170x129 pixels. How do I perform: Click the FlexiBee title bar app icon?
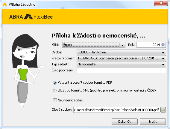click(x=5, y=4)
